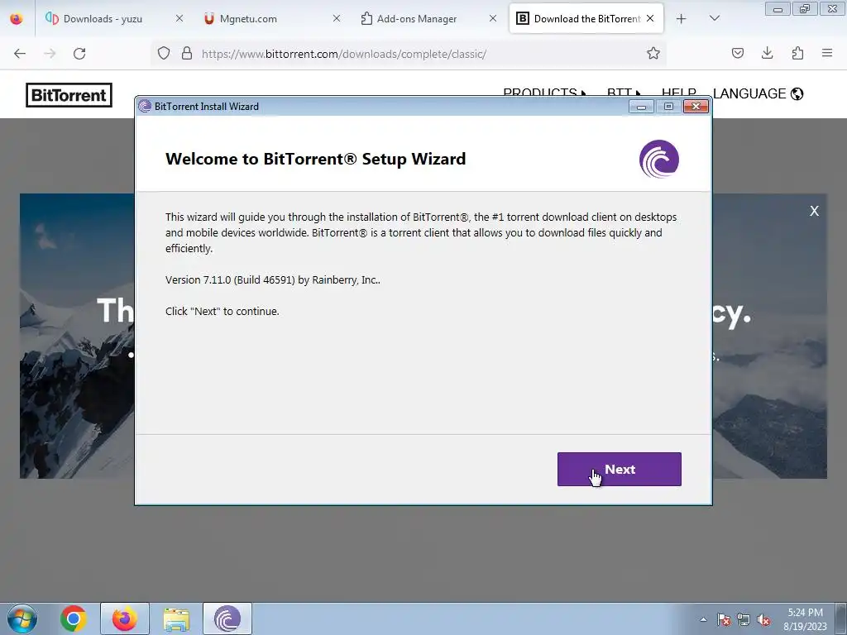Click the Action Center flag icon
Screen dimensions: 847x635
pyautogui.click(x=723, y=619)
